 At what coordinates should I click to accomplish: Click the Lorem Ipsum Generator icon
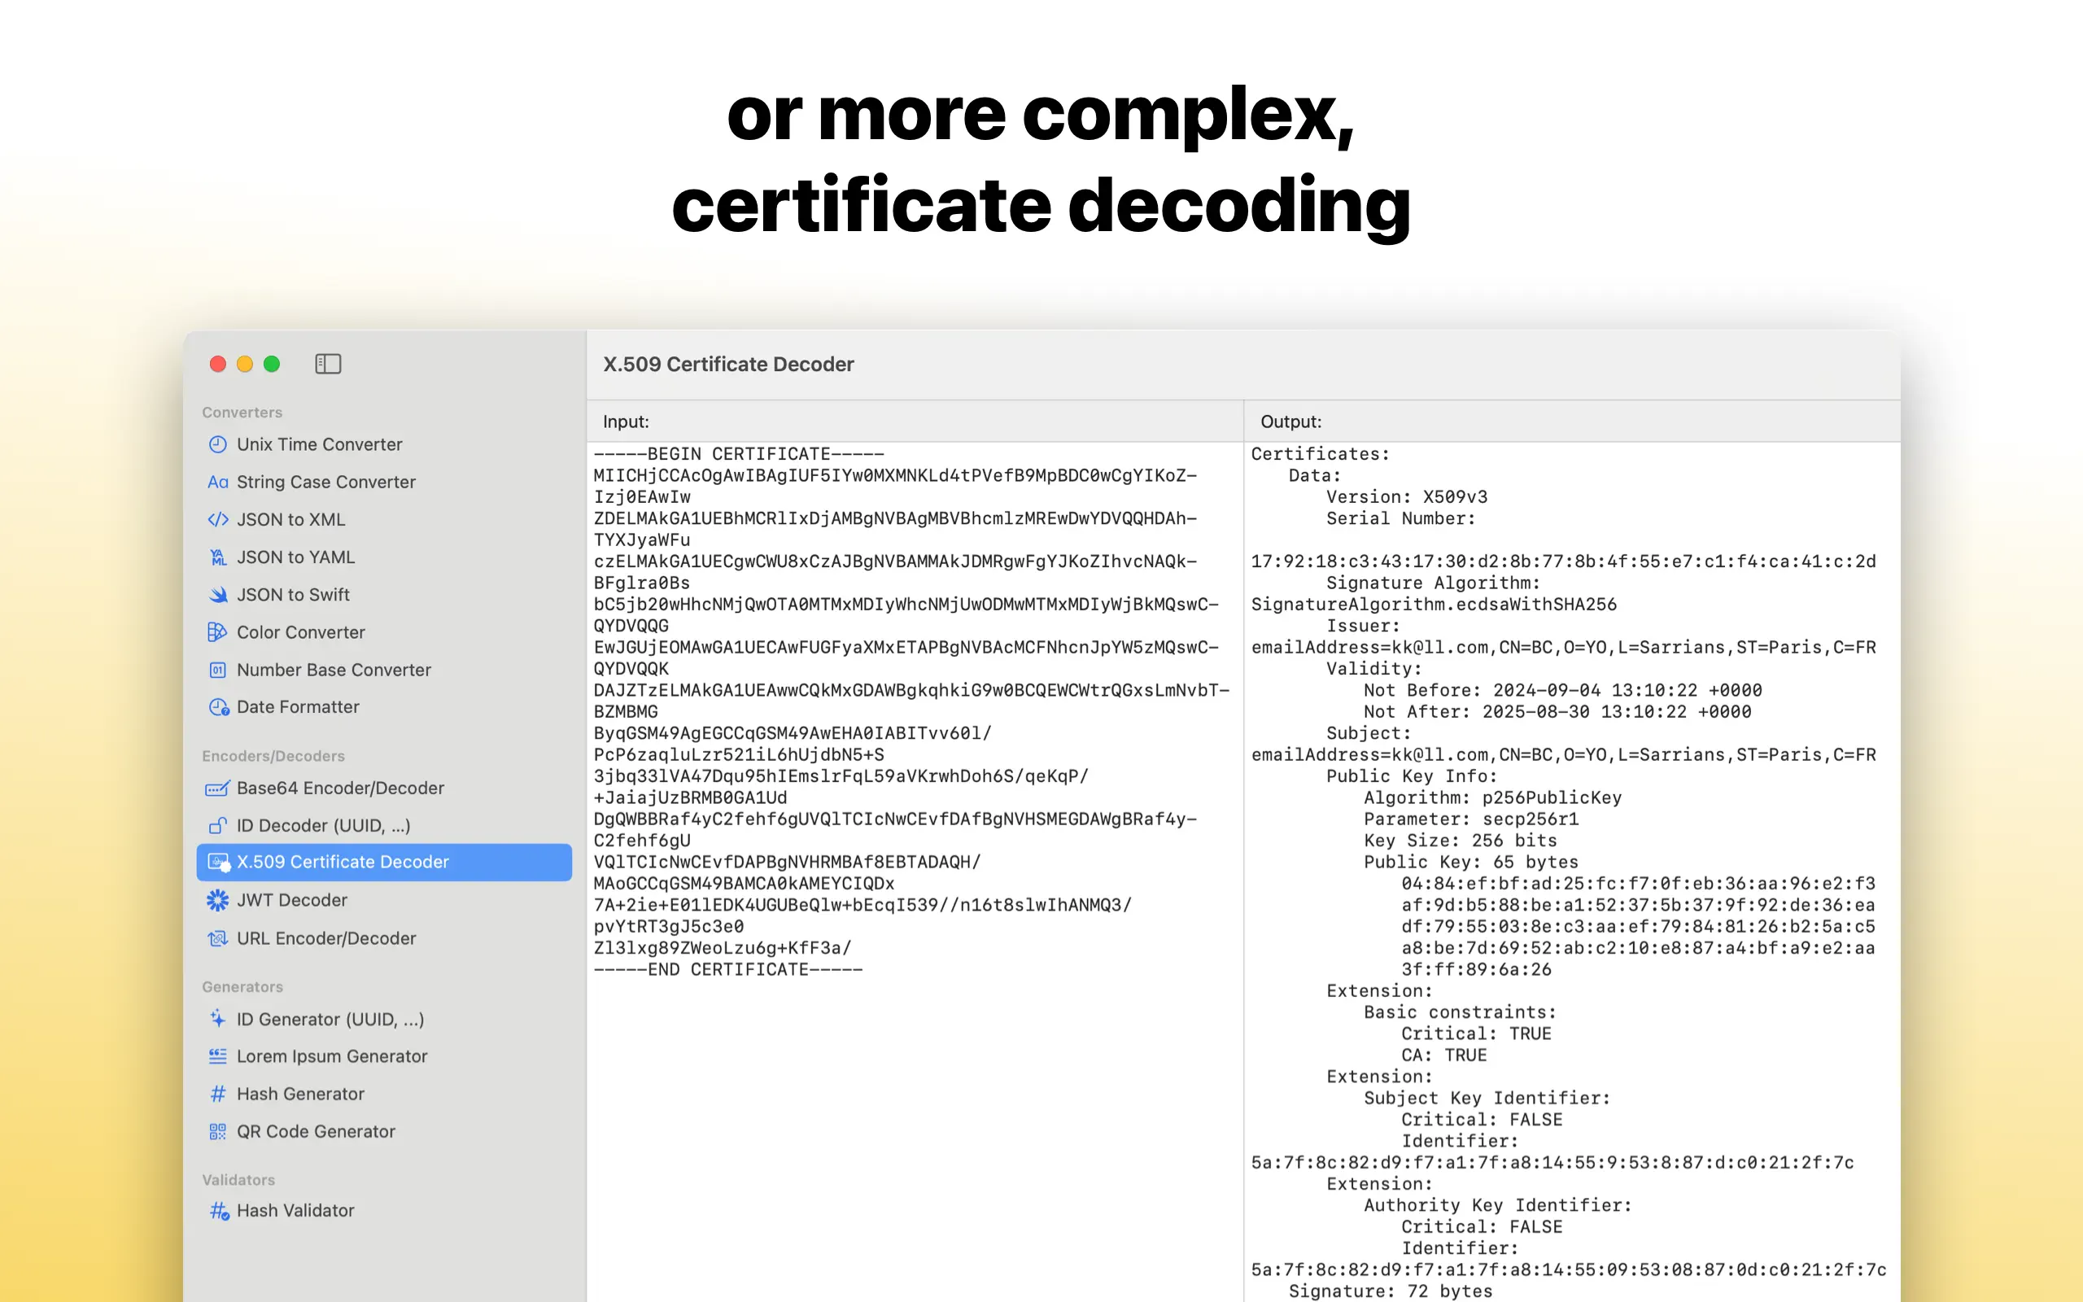pos(218,1056)
